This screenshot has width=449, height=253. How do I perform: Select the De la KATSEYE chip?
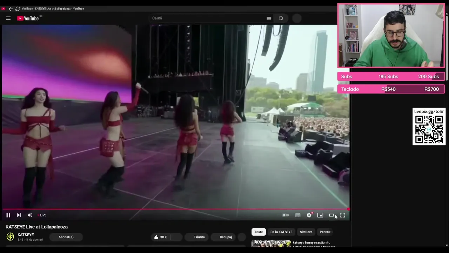pos(281,232)
